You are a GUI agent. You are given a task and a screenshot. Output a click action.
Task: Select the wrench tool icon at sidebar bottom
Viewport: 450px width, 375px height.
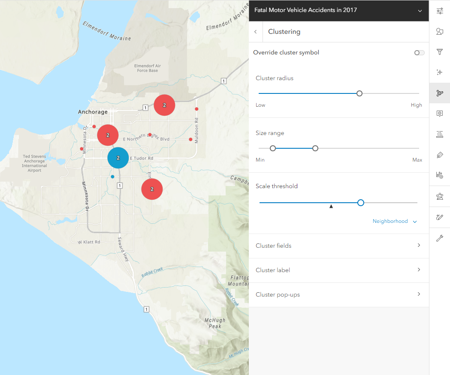(440, 238)
